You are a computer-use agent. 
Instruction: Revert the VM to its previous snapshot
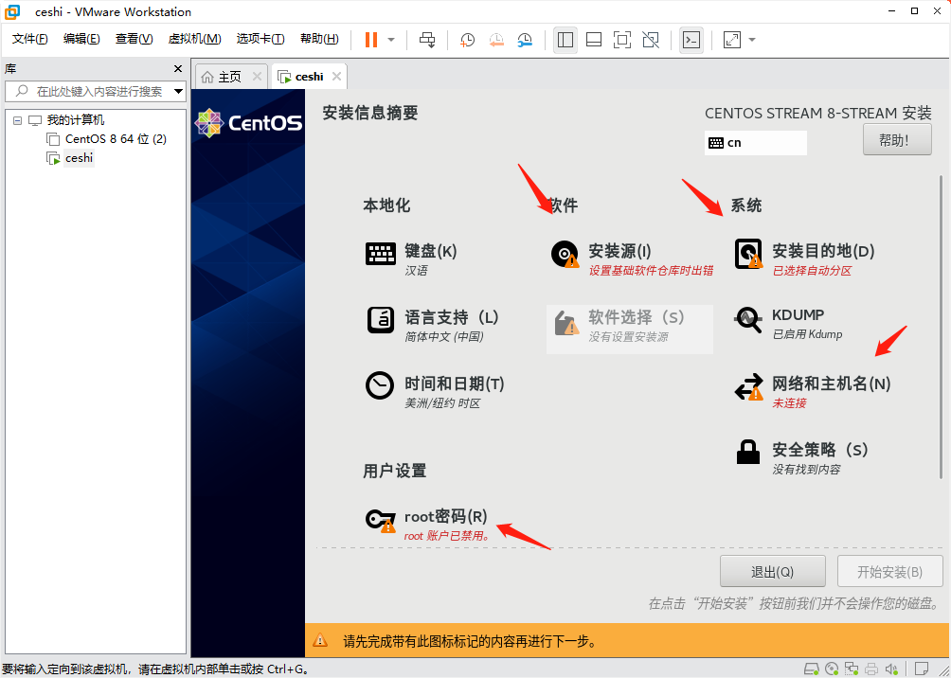coord(496,40)
